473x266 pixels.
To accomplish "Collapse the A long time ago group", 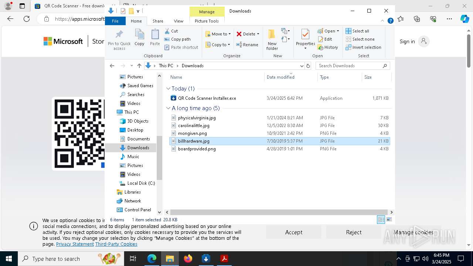I will (x=168, y=108).
